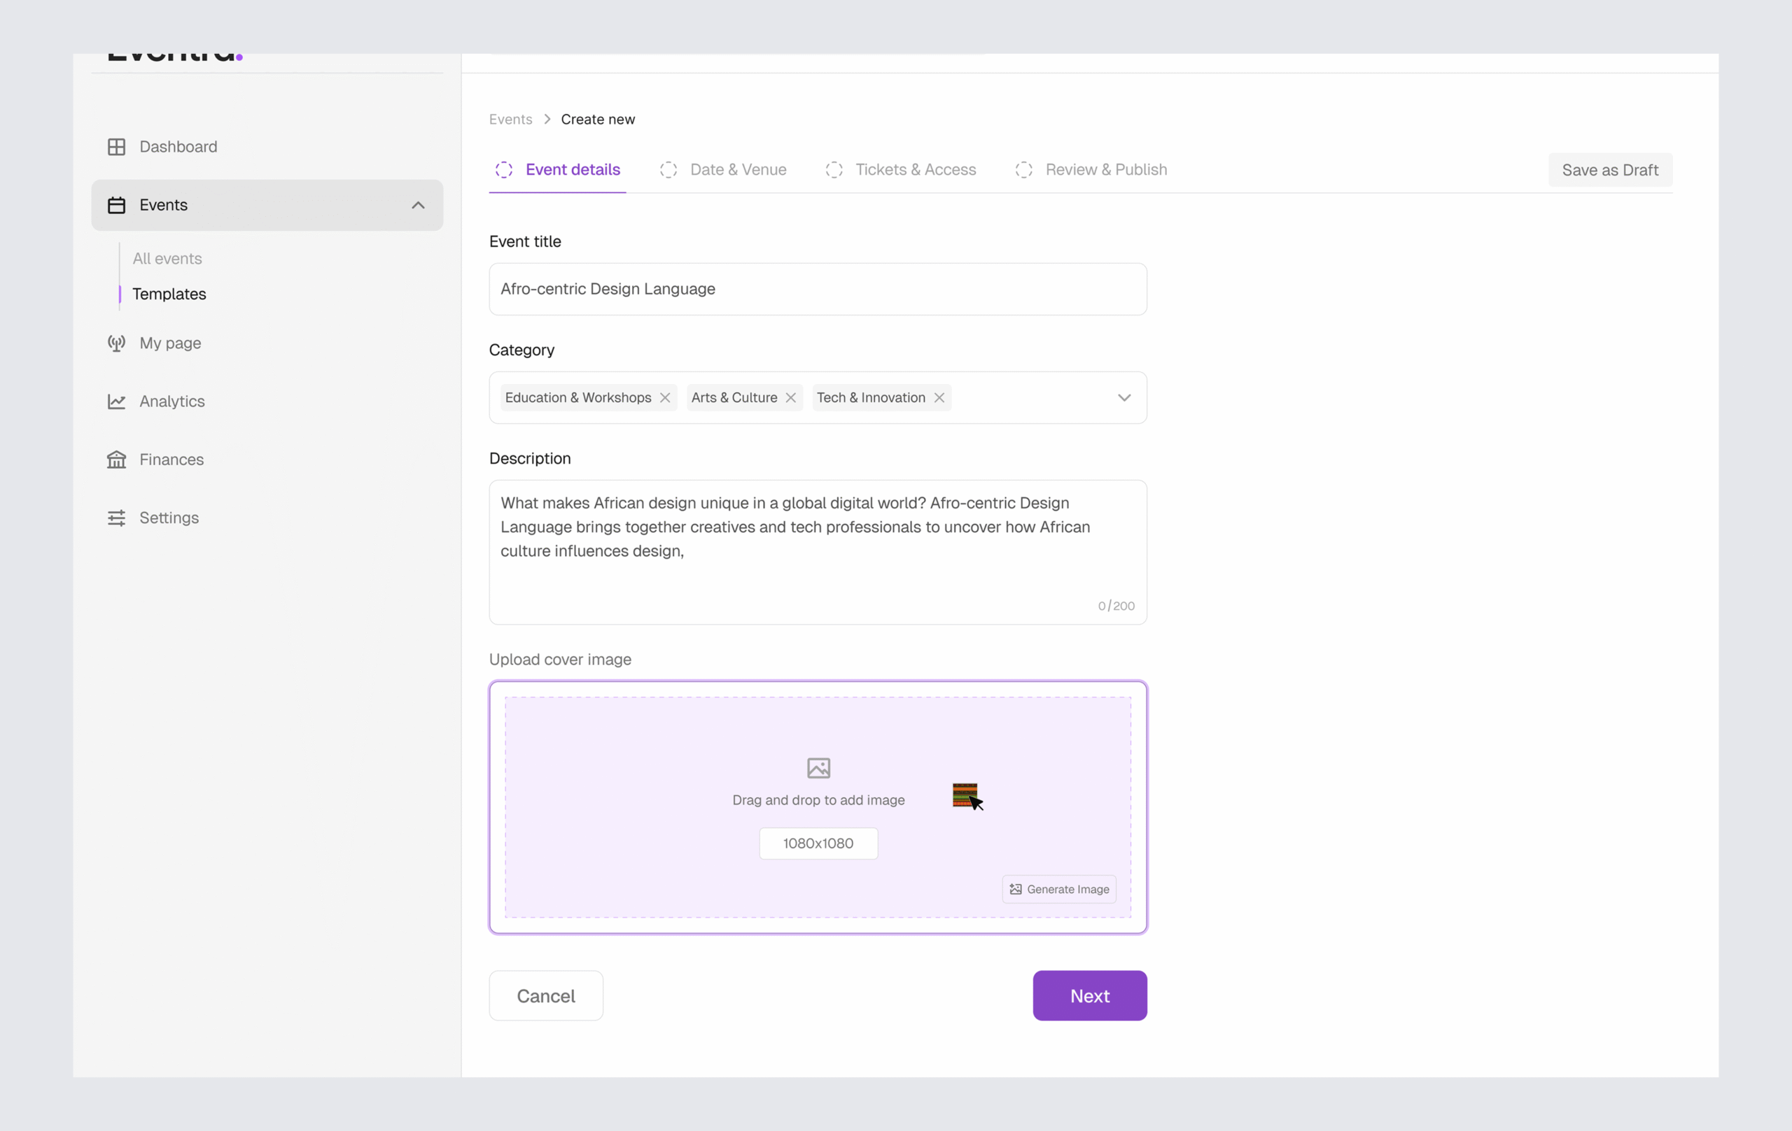Open the Category dropdown arrow
The height and width of the screenshot is (1131, 1792).
tap(1123, 398)
